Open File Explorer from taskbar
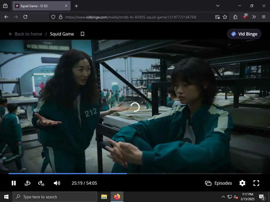 (104, 197)
